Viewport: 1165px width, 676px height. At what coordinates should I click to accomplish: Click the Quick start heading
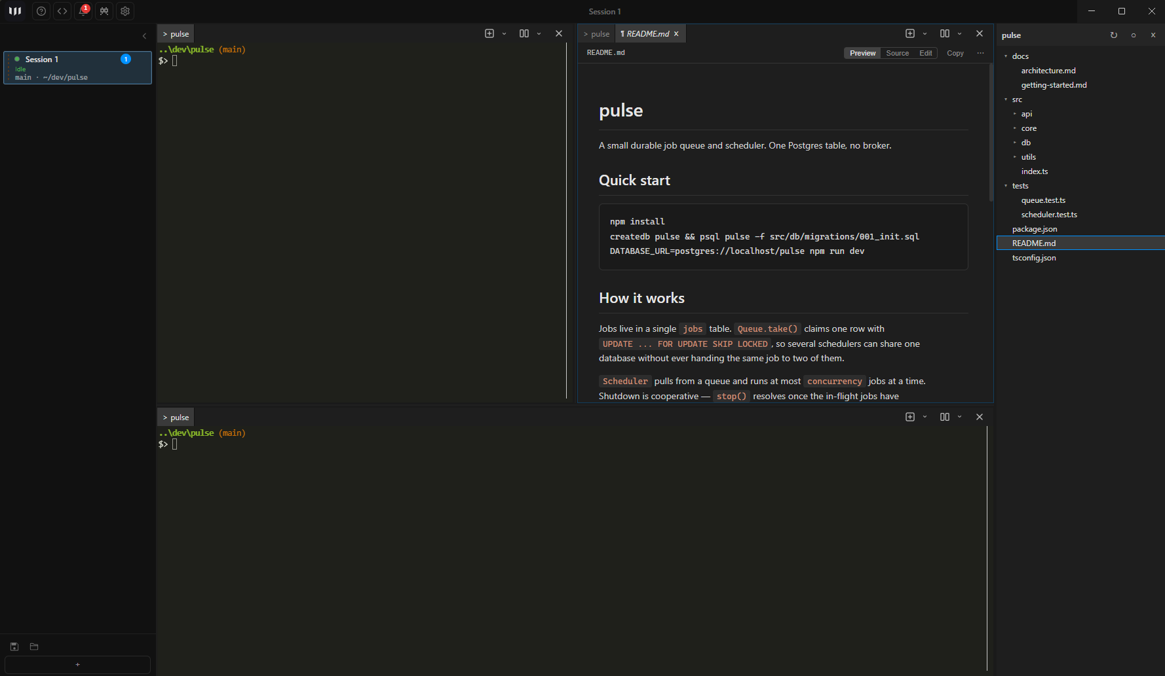tap(634, 181)
